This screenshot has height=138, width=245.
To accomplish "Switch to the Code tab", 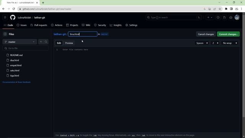I will point(8,25).
